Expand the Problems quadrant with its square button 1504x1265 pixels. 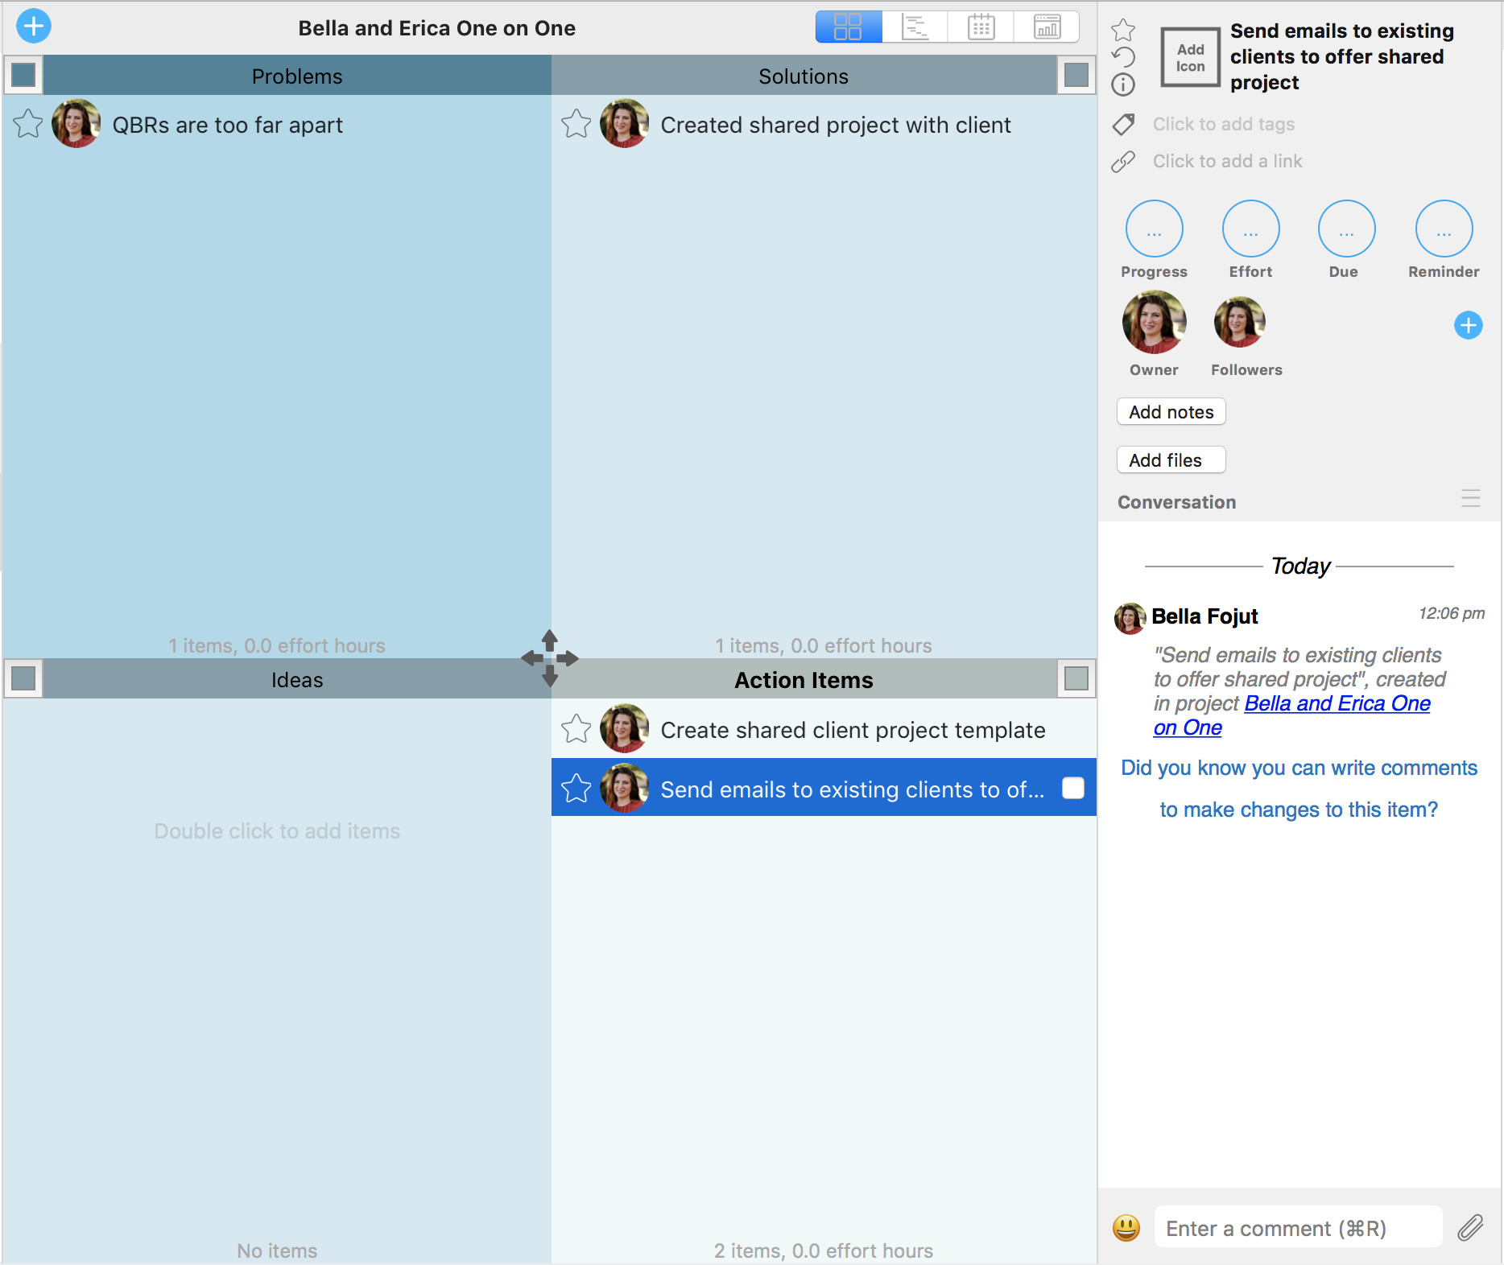[x=24, y=75]
